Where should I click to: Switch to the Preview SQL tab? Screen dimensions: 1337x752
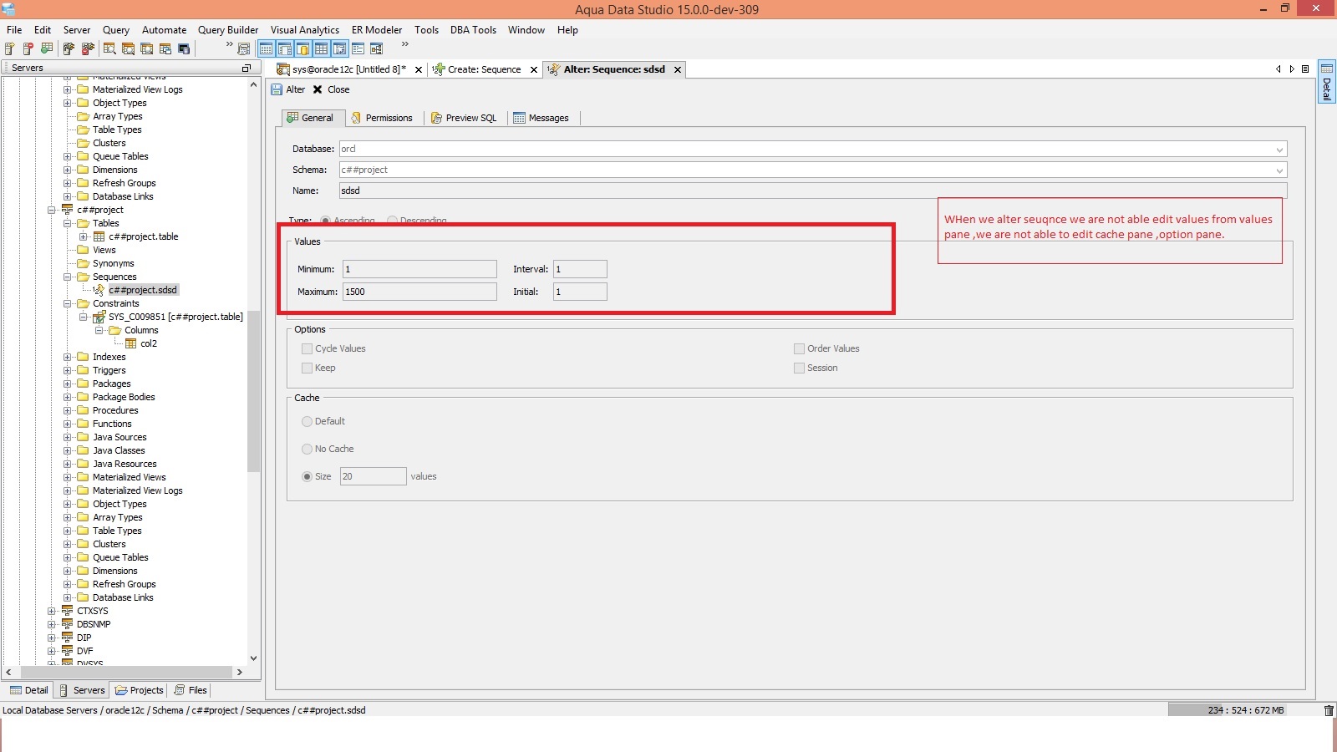(464, 118)
